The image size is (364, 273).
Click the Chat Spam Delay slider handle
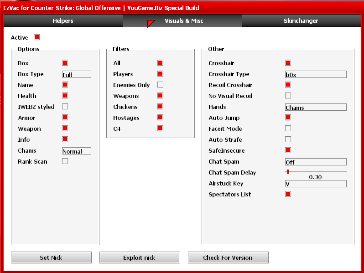coord(288,172)
